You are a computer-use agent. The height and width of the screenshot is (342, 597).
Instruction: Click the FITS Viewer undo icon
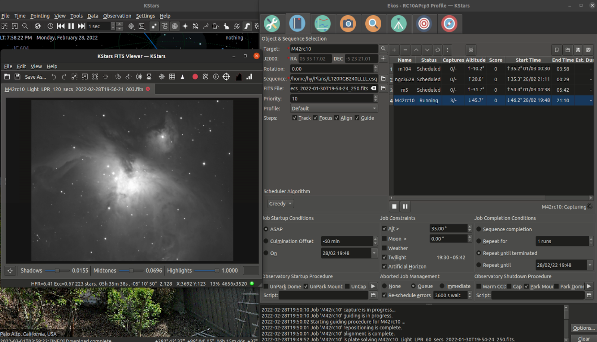click(54, 76)
